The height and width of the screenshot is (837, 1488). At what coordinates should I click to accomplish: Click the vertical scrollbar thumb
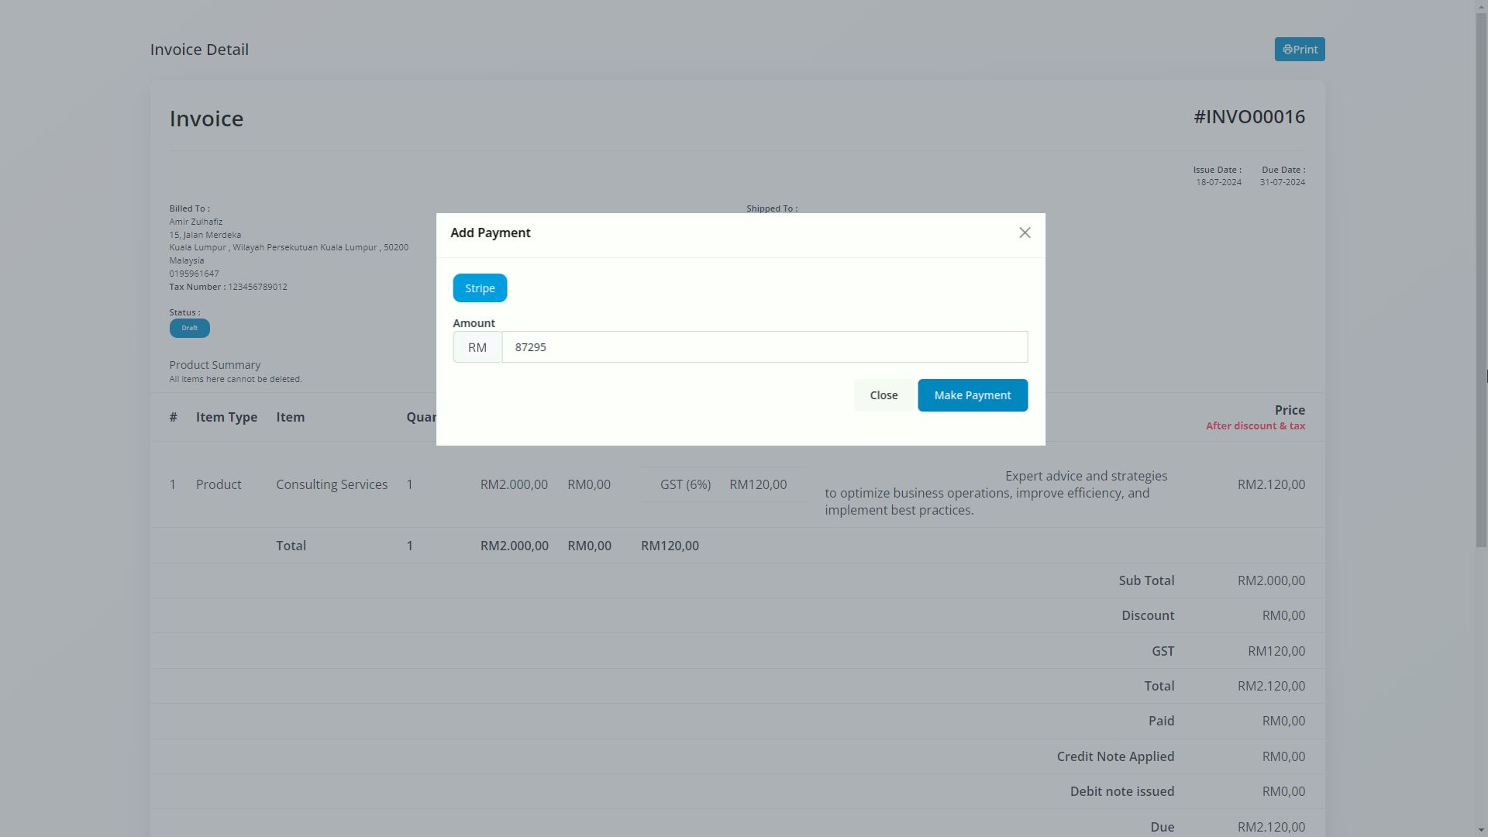tap(1481, 279)
